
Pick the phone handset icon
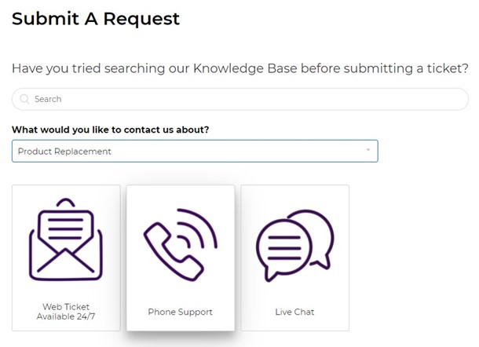coord(174,251)
